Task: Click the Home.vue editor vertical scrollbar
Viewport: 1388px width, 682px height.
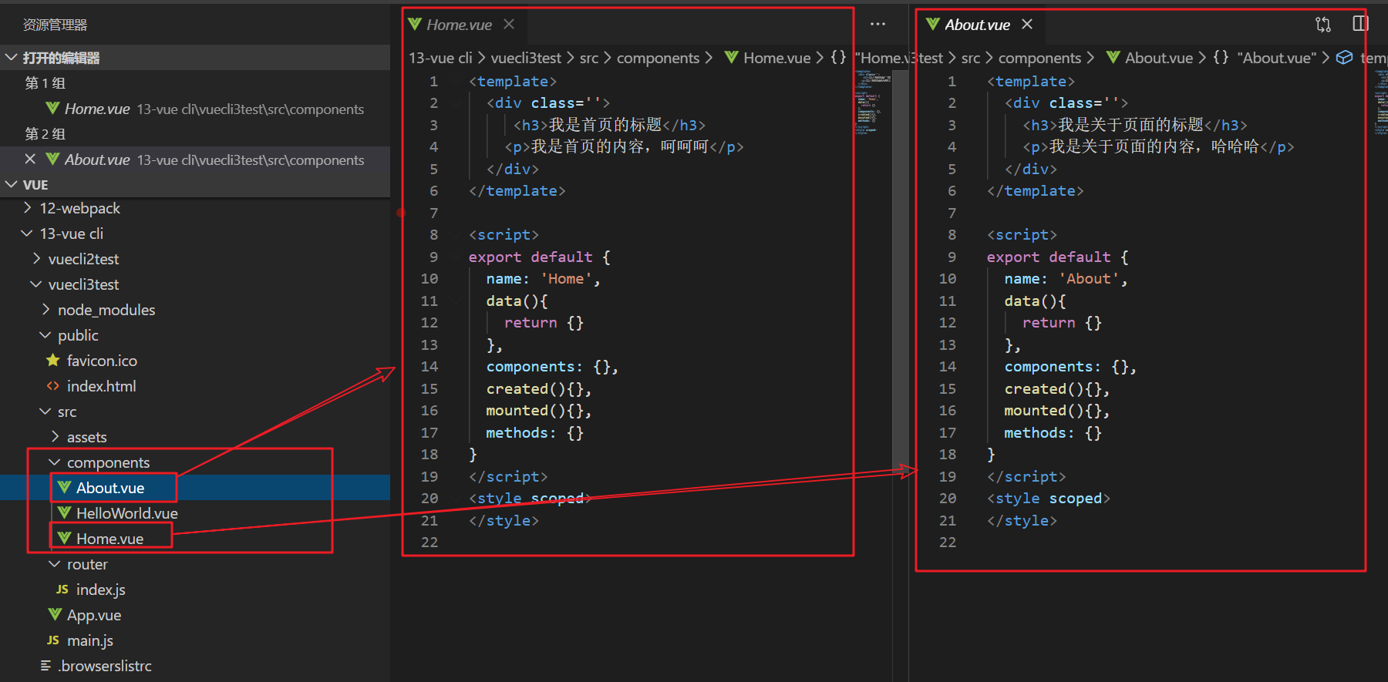Action: [x=900, y=270]
